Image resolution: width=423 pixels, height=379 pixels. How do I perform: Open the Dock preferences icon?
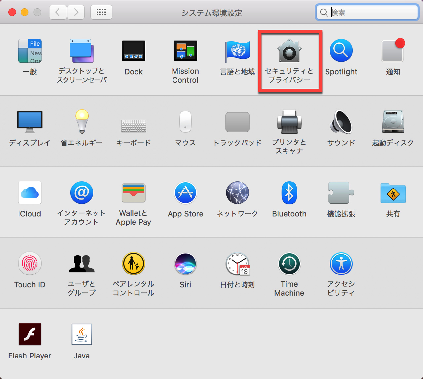[x=134, y=51]
